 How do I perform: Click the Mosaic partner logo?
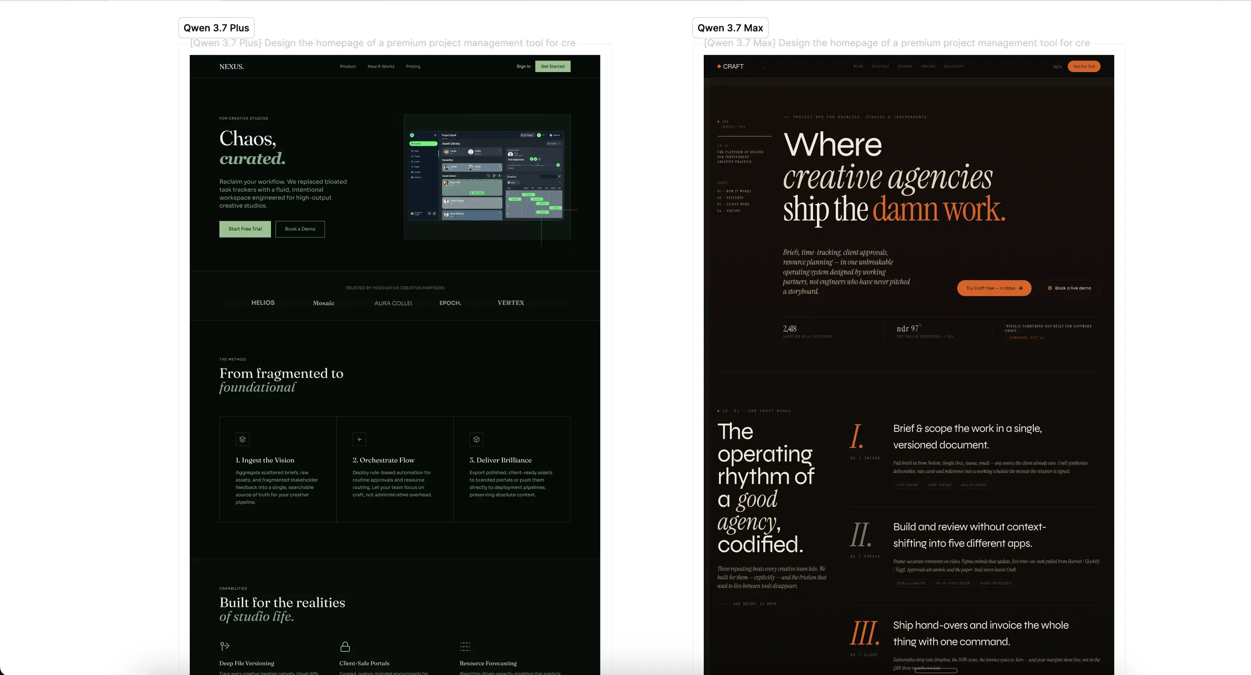click(x=323, y=303)
